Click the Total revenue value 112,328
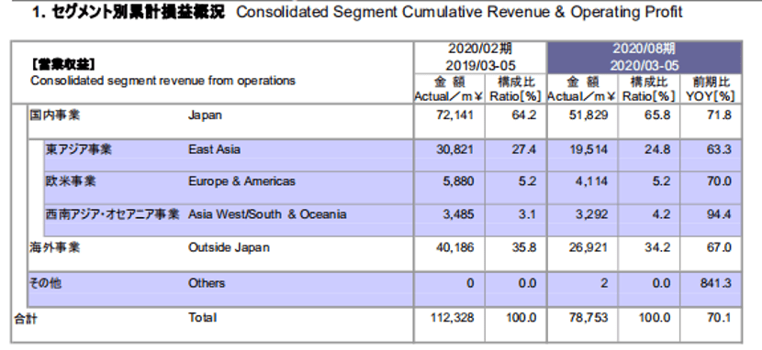The width and height of the screenshot is (762, 350). [x=453, y=318]
